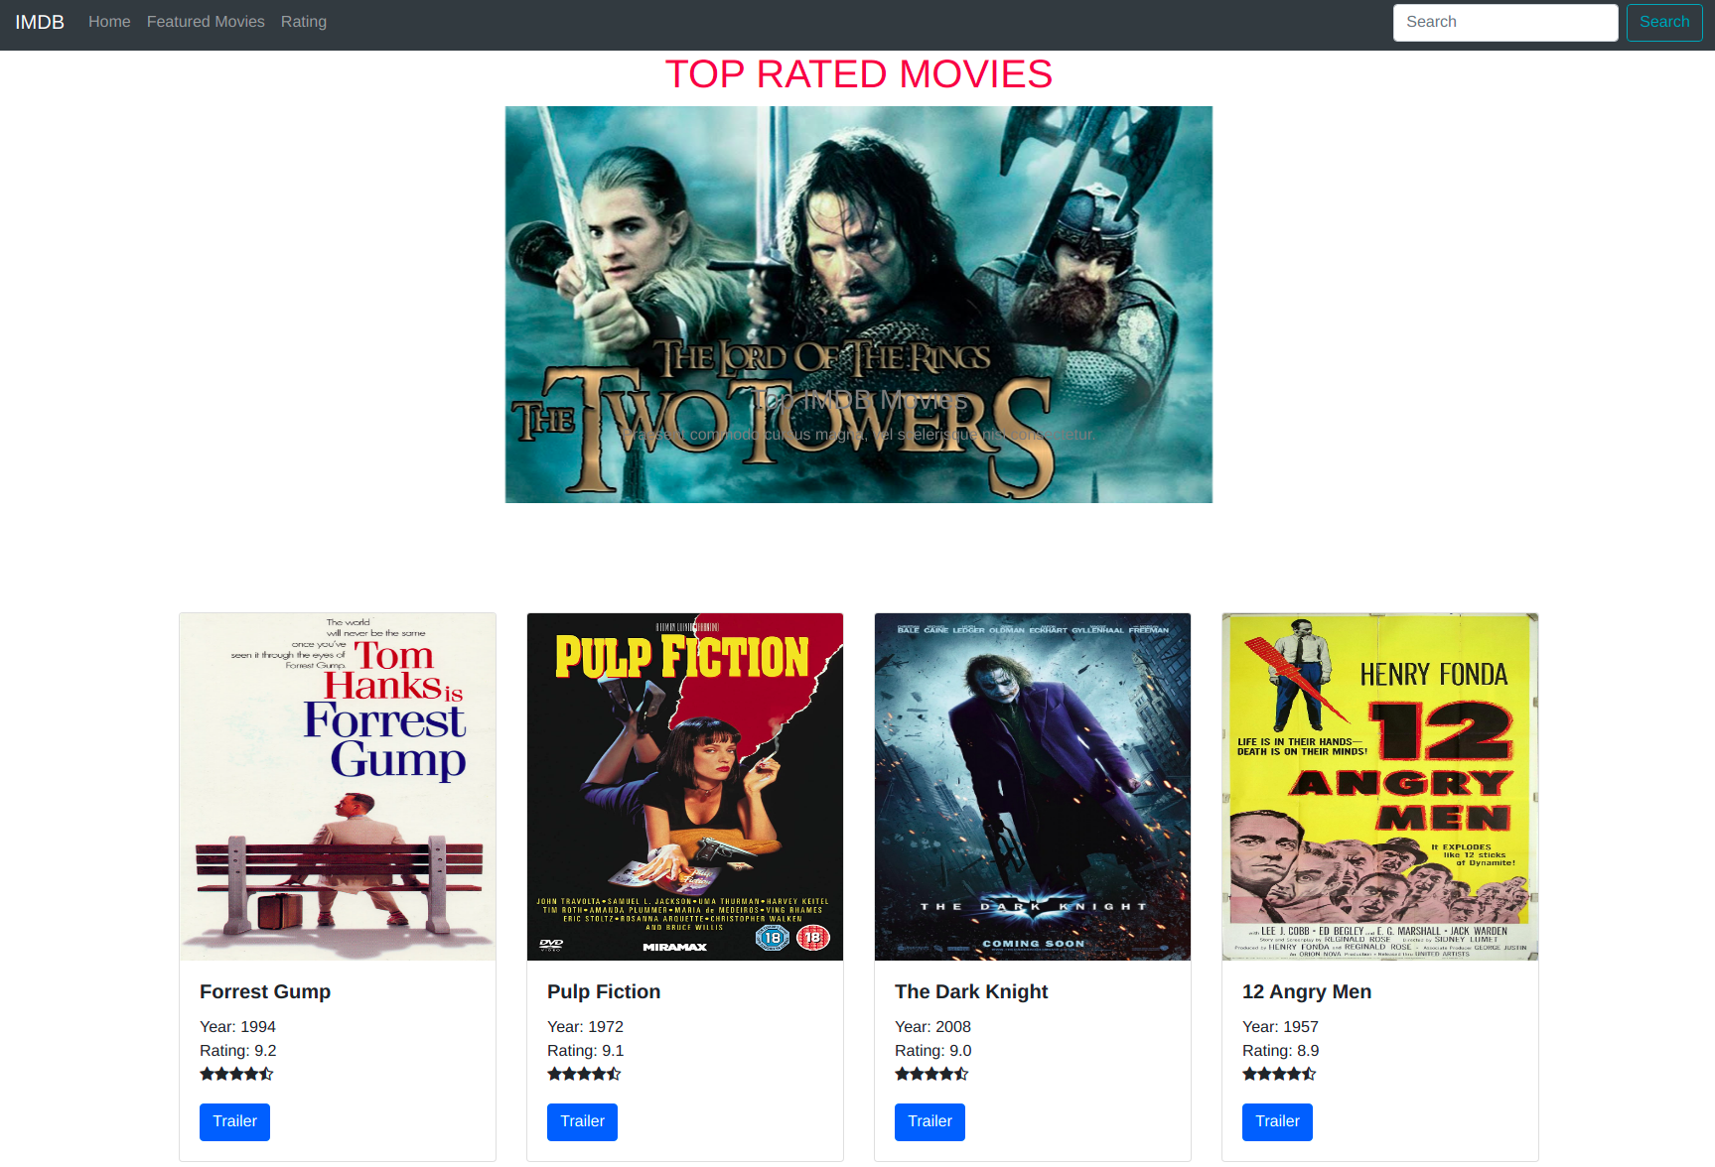Select The Dark Knight card title
The image size is (1715, 1167).
971,991
